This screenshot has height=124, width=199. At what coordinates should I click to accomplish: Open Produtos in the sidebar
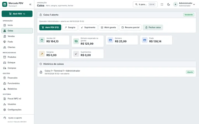pyautogui.click(x=17, y=57)
